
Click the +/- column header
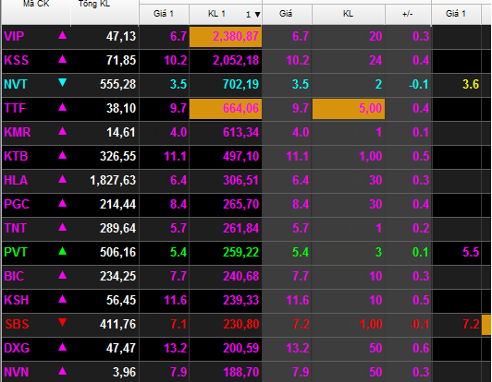click(x=408, y=14)
